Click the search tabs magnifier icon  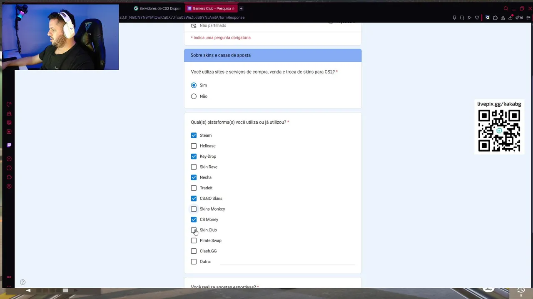506,8
